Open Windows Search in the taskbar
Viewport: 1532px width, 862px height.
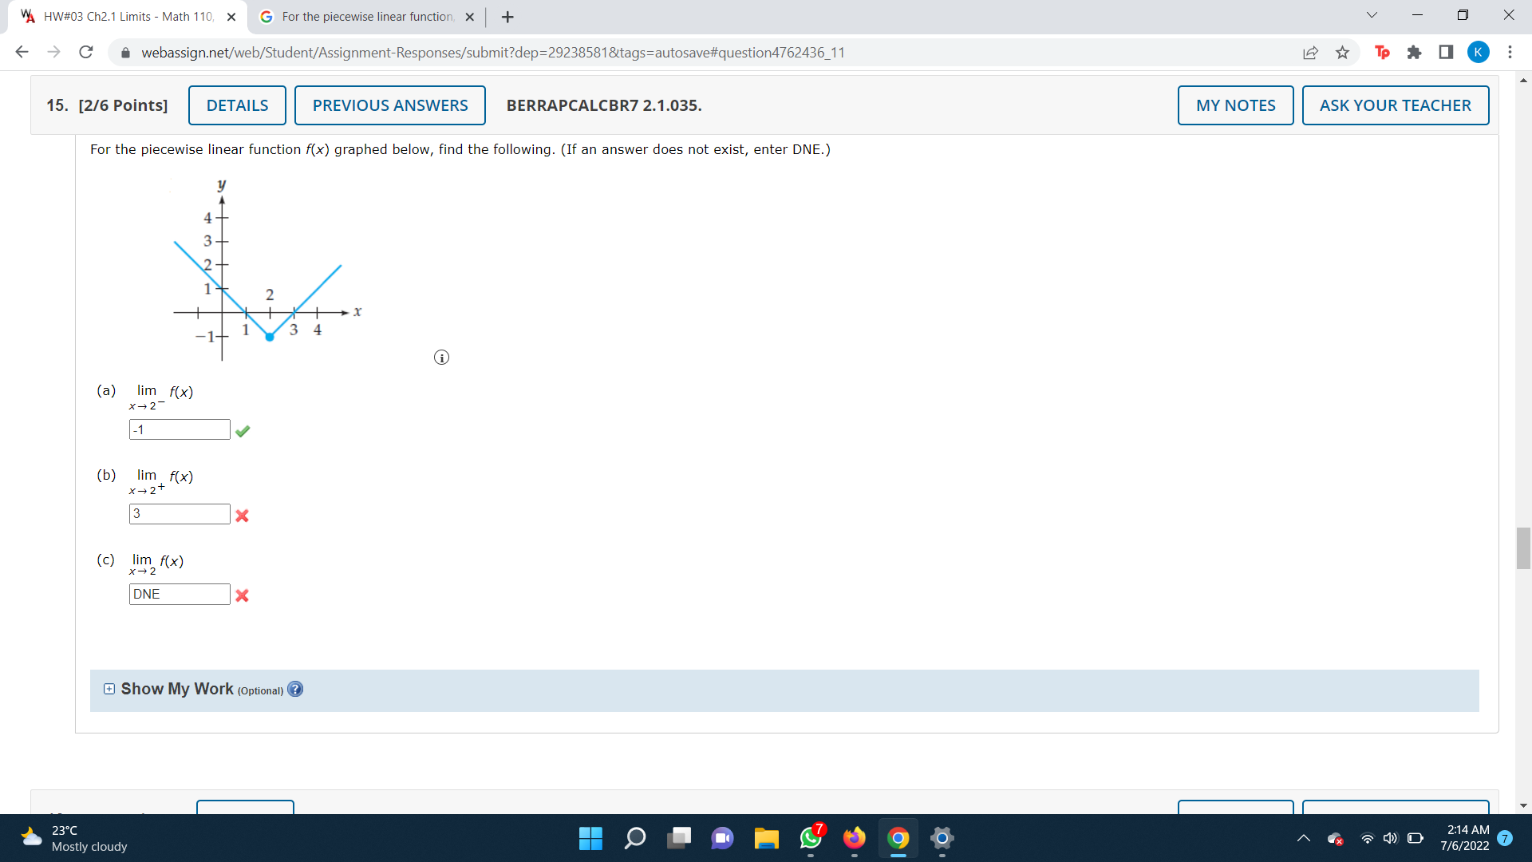(x=635, y=839)
